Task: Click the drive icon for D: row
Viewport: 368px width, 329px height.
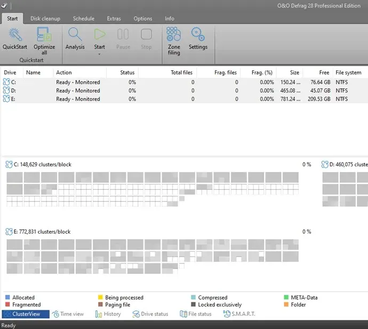Action: [x=6, y=91]
